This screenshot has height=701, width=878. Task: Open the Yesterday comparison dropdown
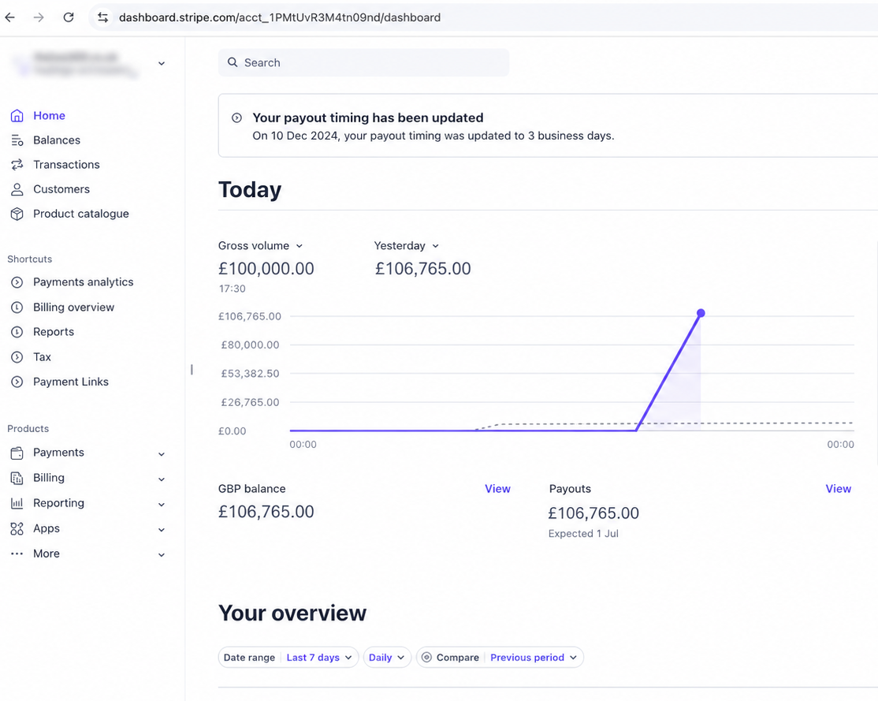[x=436, y=246]
